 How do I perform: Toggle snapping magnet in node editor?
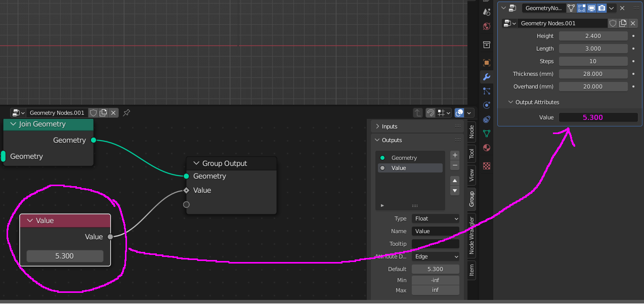[430, 113]
